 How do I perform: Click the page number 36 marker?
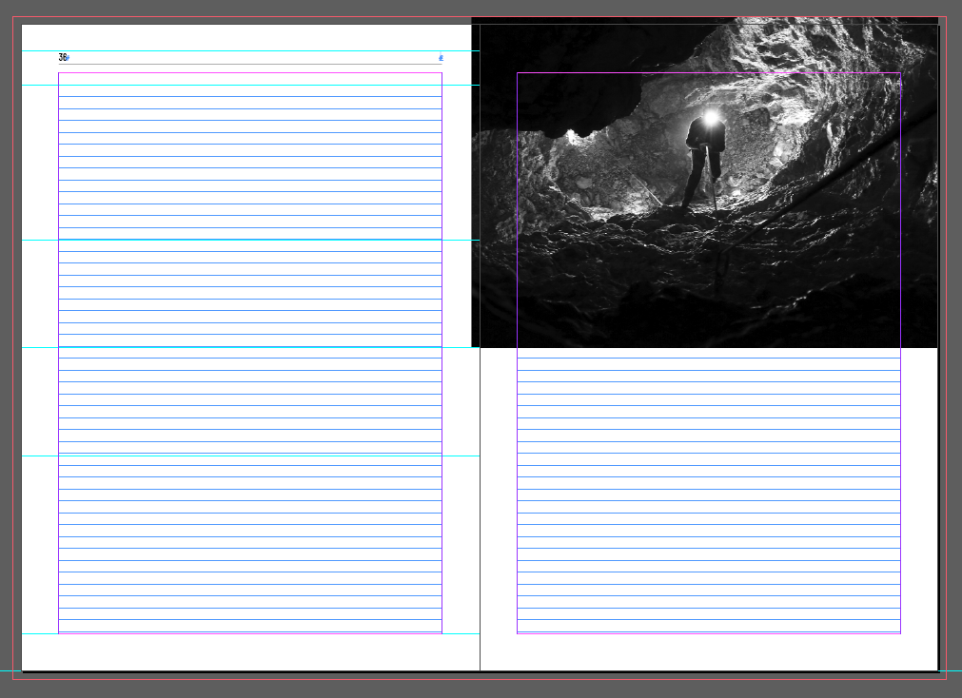click(x=62, y=57)
